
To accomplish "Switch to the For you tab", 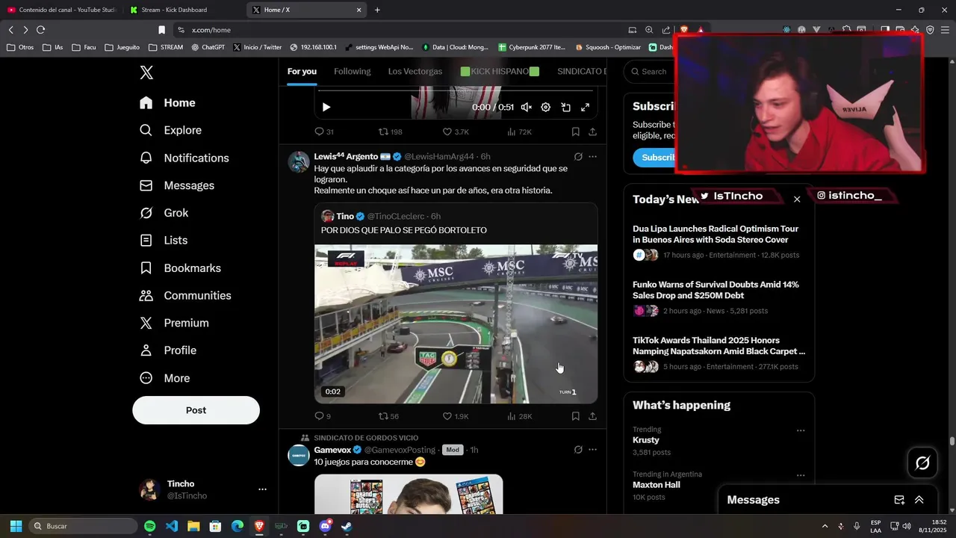I will click(302, 72).
